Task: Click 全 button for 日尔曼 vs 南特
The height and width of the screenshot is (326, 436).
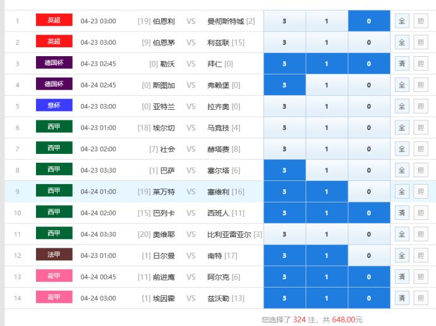Action: (401, 256)
